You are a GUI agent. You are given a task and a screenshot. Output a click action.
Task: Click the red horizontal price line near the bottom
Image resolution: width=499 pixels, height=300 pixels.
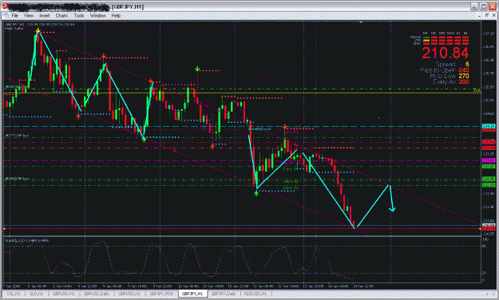point(242,228)
